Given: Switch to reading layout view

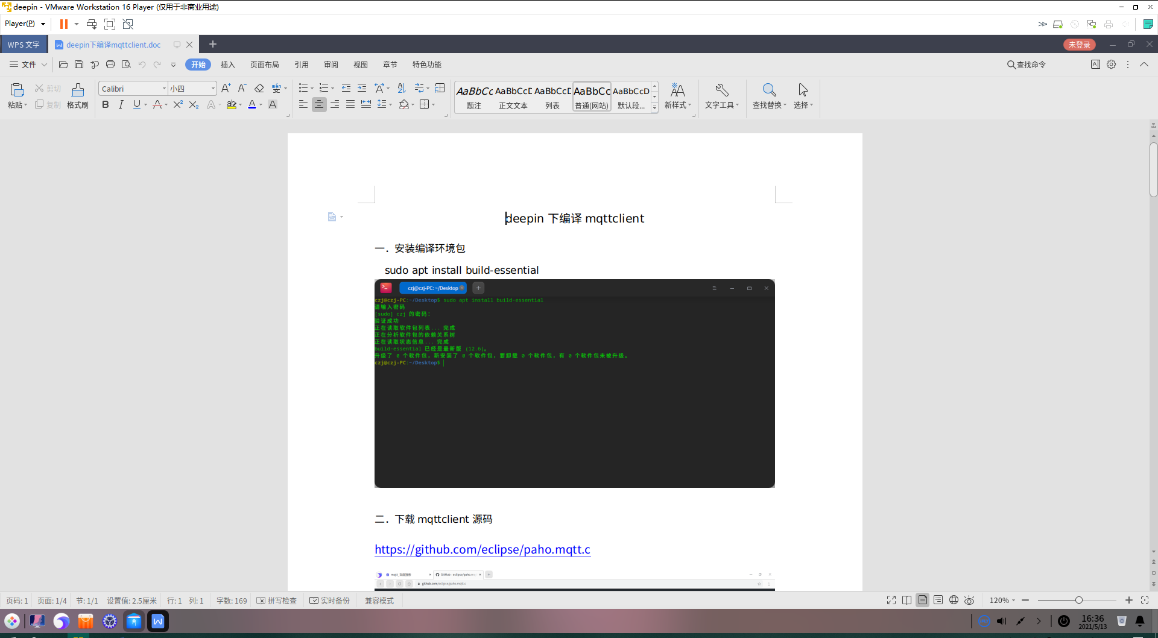Looking at the screenshot, I should click(907, 600).
